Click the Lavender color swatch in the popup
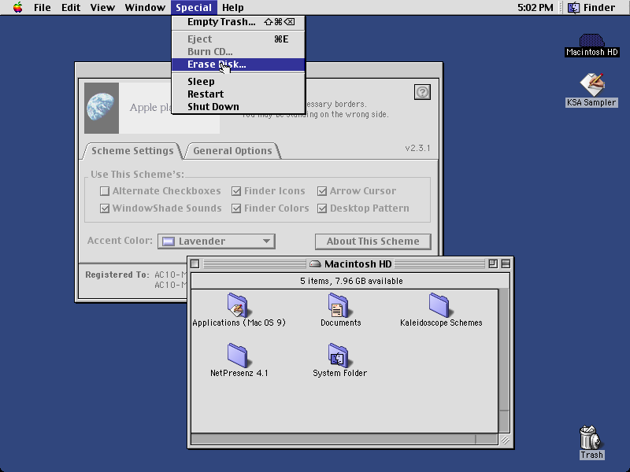The width and height of the screenshot is (630, 472). (169, 242)
